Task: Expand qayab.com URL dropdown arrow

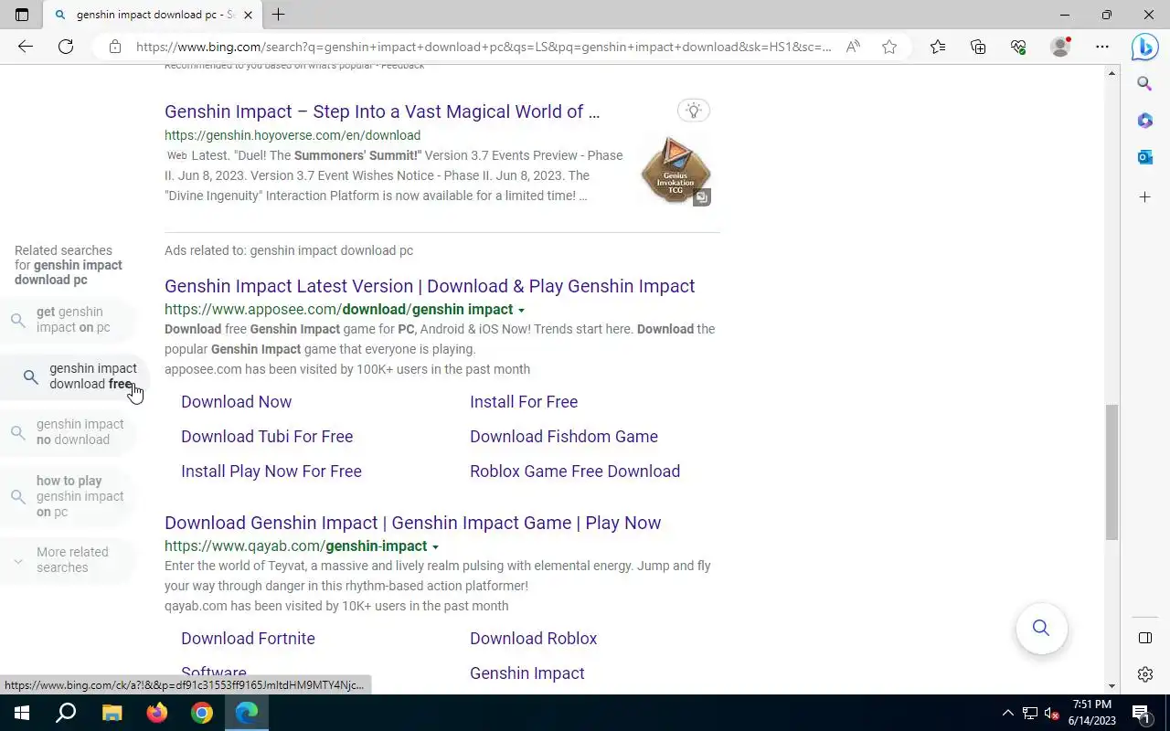Action: 435,547
